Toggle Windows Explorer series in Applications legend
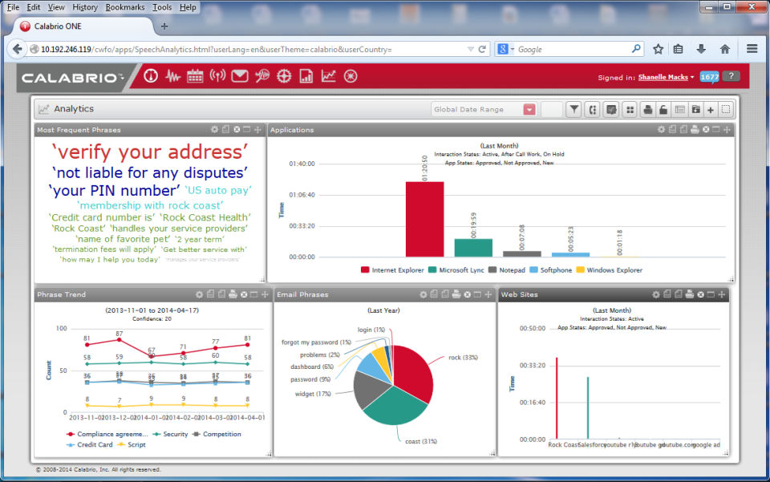 click(609, 270)
